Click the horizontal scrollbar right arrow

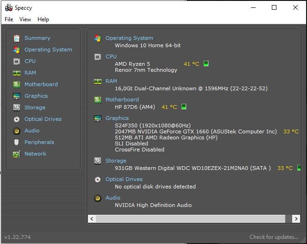tap(296, 219)
